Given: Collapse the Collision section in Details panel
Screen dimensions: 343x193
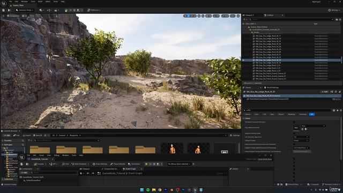Looking at the screenshot, I should 243,118.
